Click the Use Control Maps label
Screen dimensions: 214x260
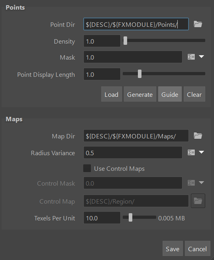119,169
